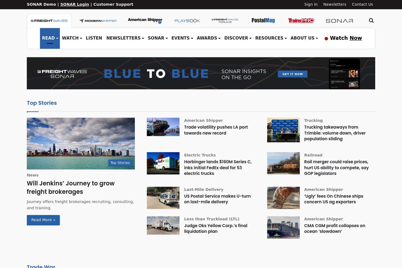The image size is (402, 268).
Task: Click the Top Stories tag on Chicago photo
Action: (x=120, y=163)
